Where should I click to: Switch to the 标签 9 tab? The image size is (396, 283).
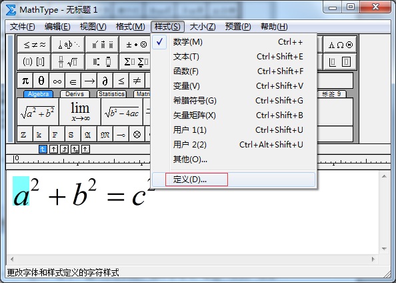coord(331,94)
